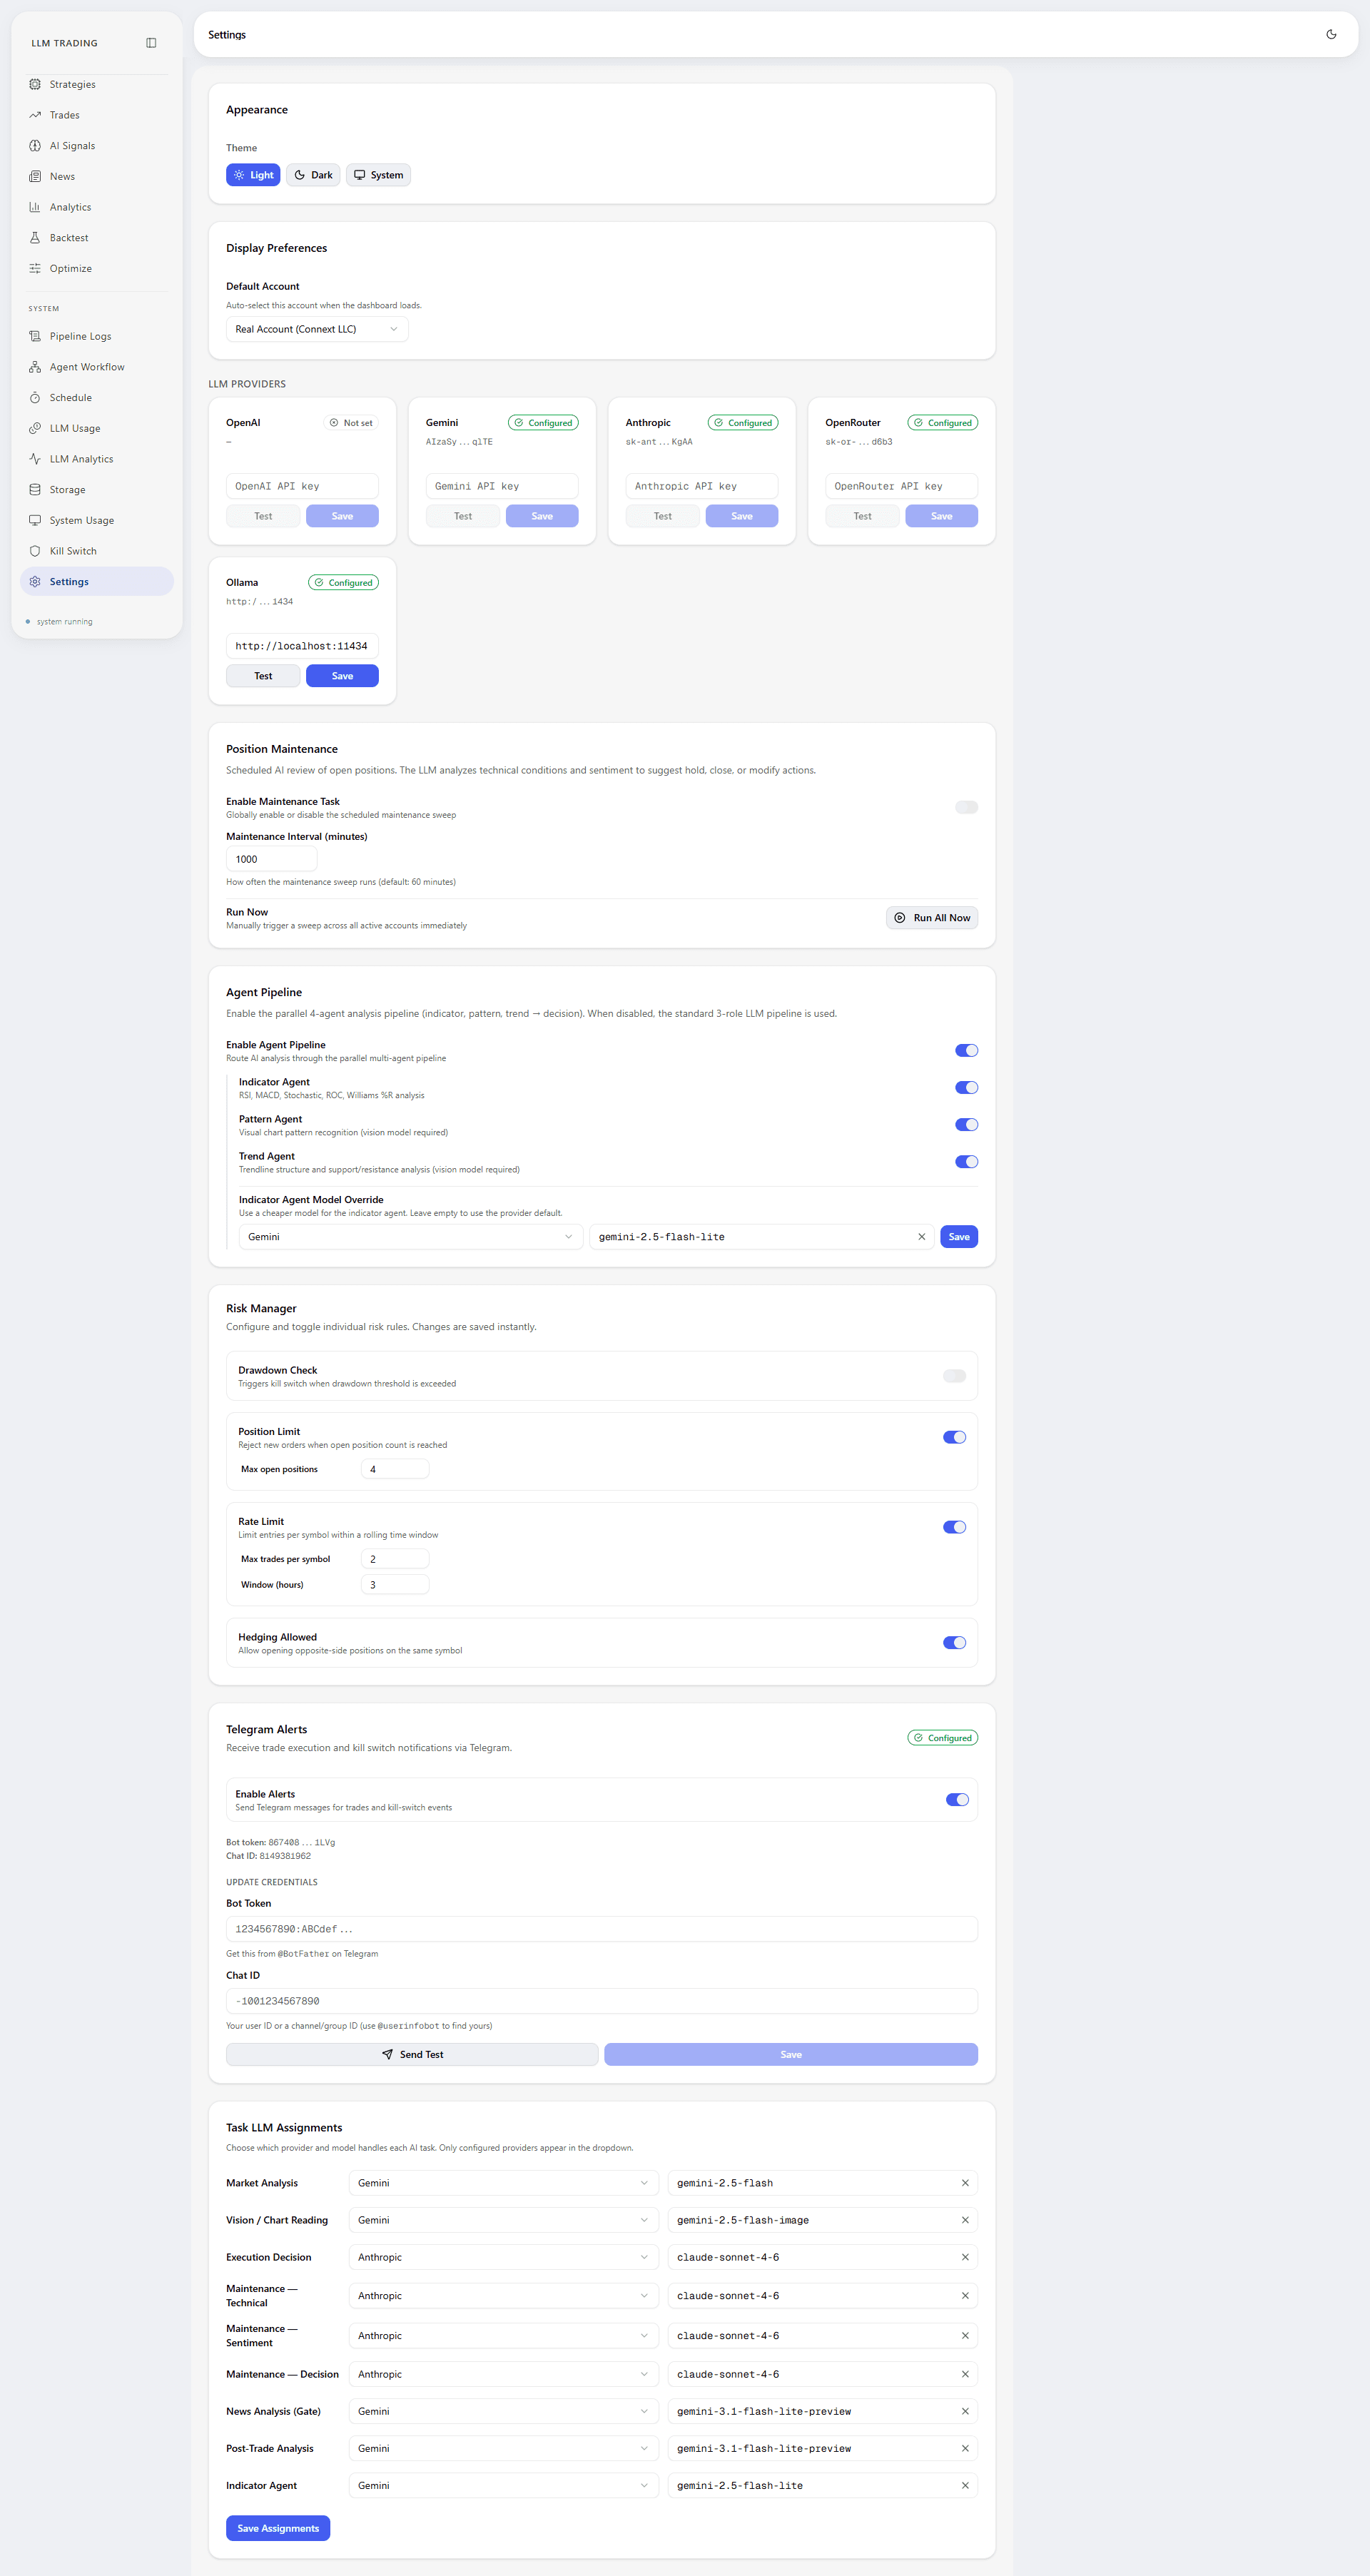Select the Light theme tab
This screenshot has height=2576, width=1370.
253,175
